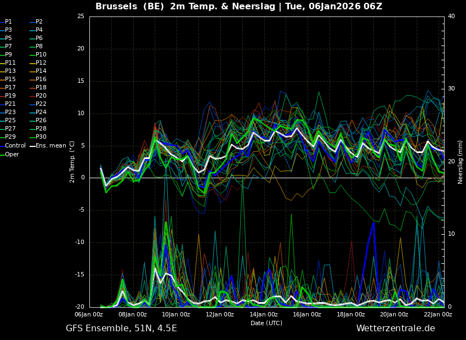This screenshot has height=340, width=466.
Task: Click the P24 legend entry
Action: tap(38, 112)
